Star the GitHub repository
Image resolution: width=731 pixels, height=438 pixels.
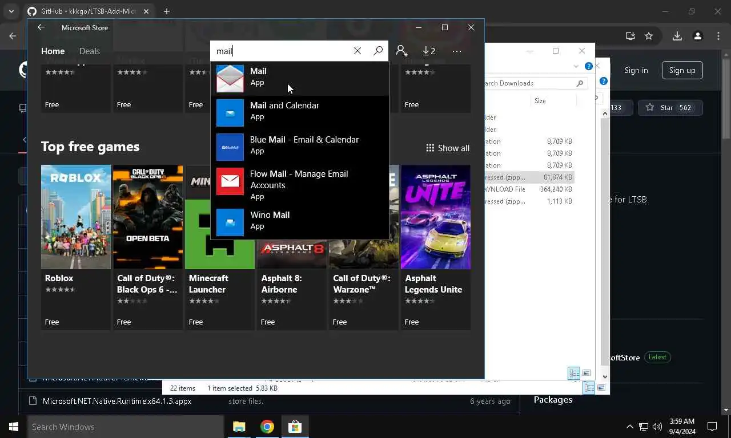(x=669, y=107)
